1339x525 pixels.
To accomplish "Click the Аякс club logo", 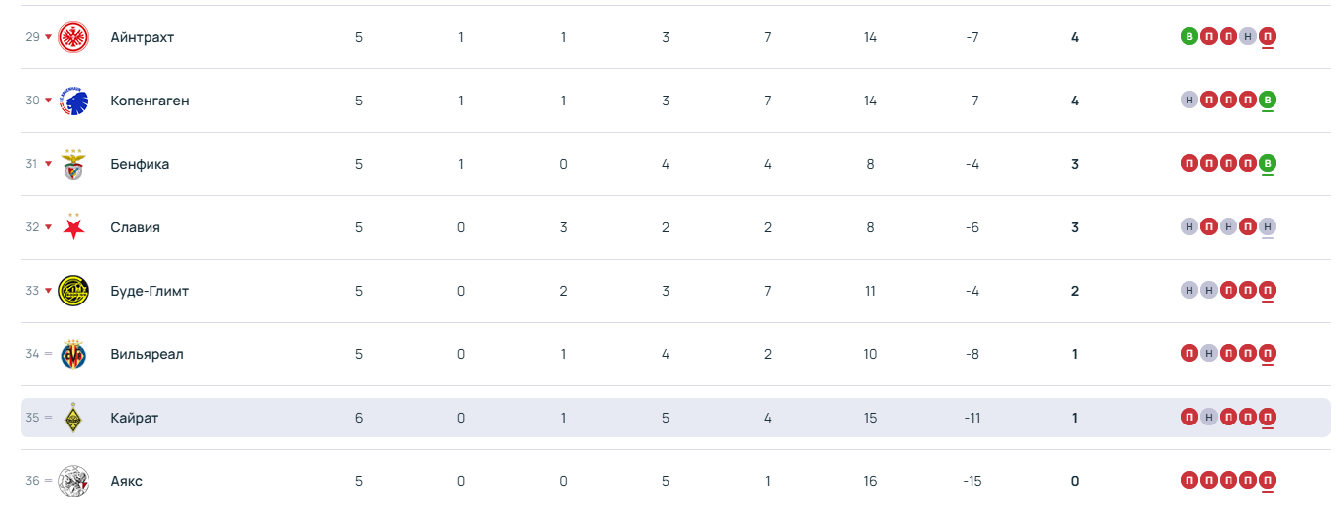I will tap(73, 481).
